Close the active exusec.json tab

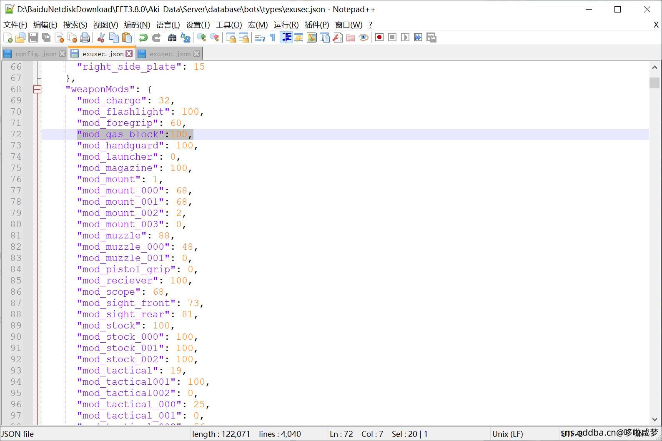129,54
